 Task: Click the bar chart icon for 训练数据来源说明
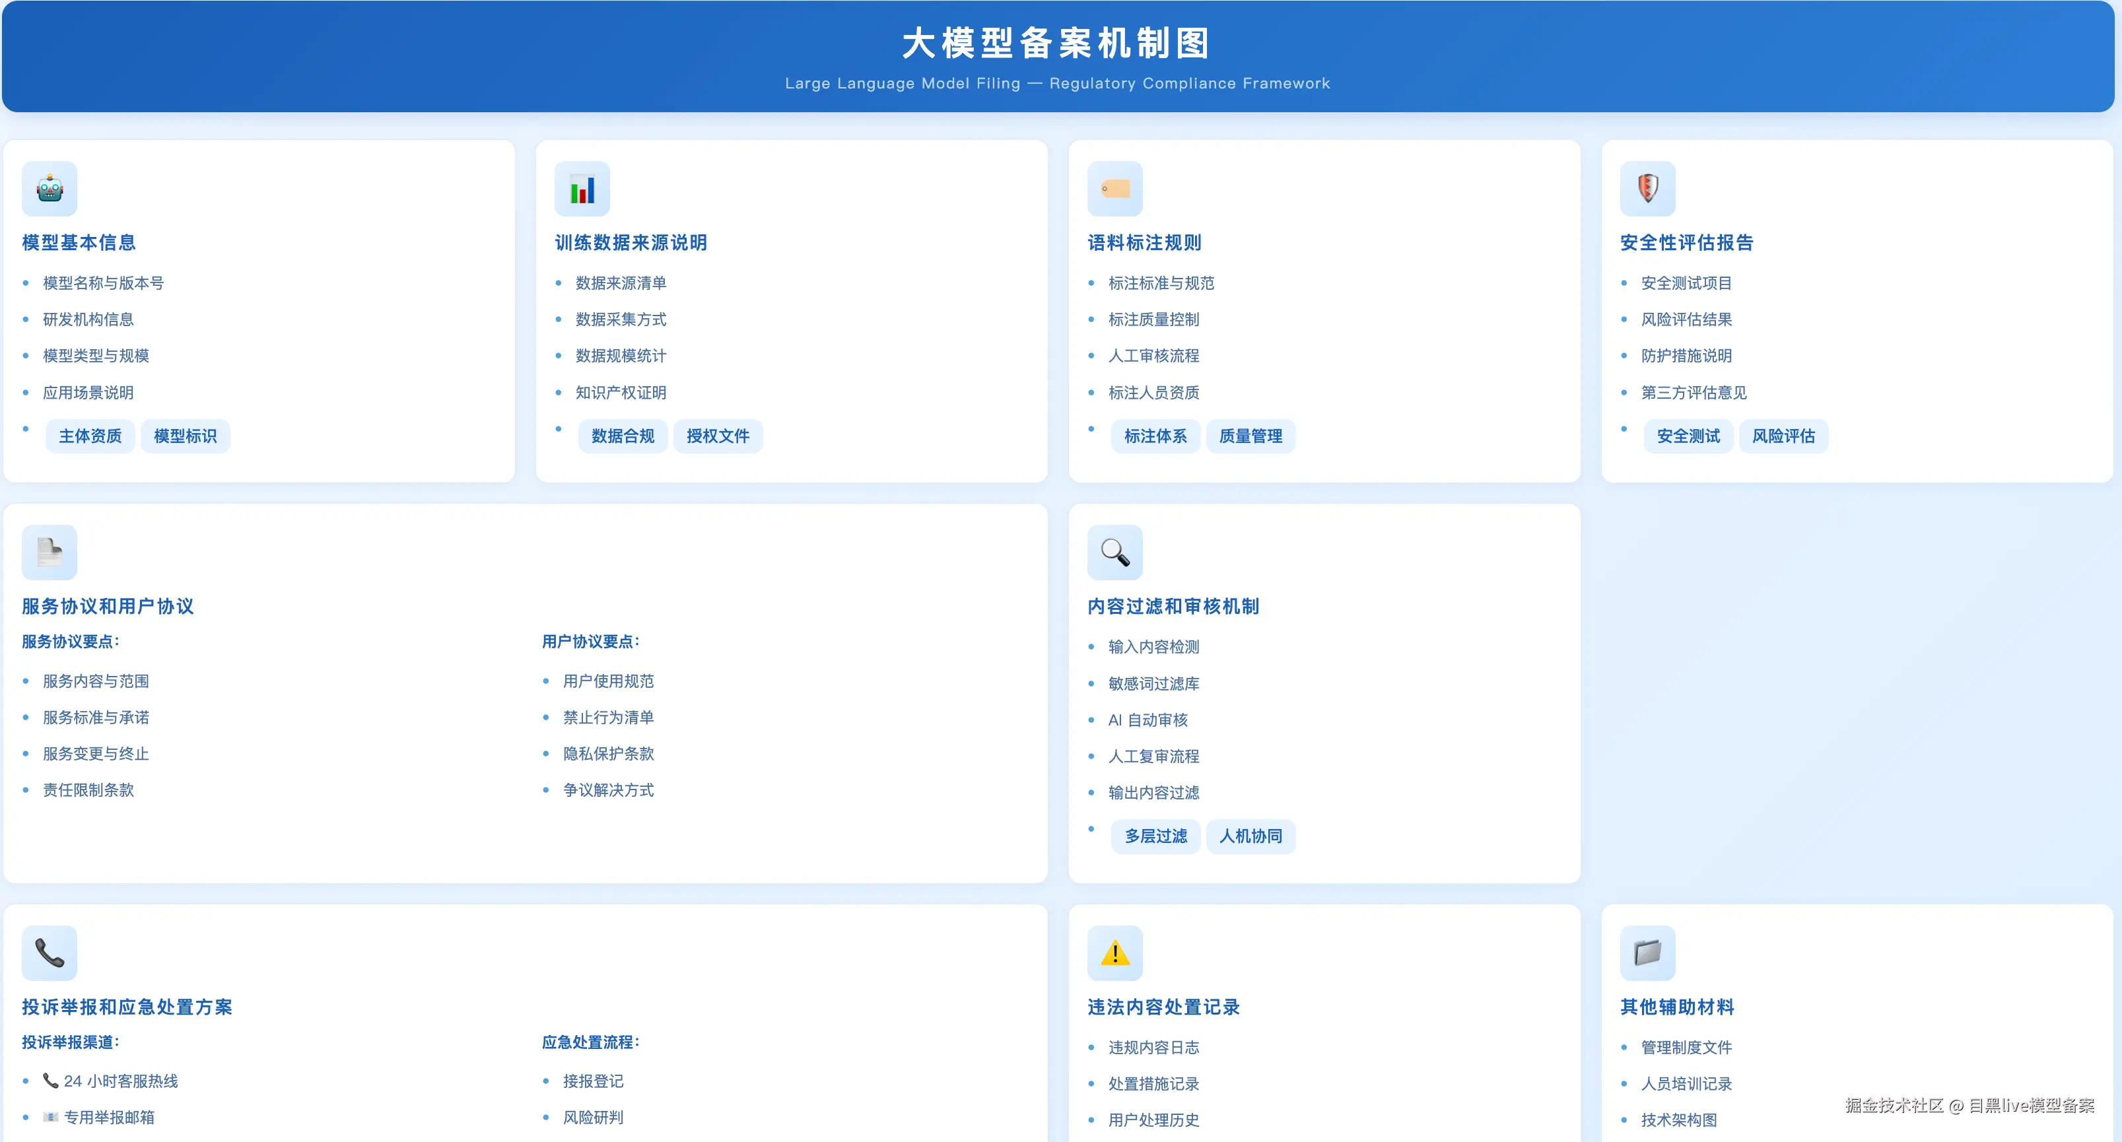pos(582,189)
